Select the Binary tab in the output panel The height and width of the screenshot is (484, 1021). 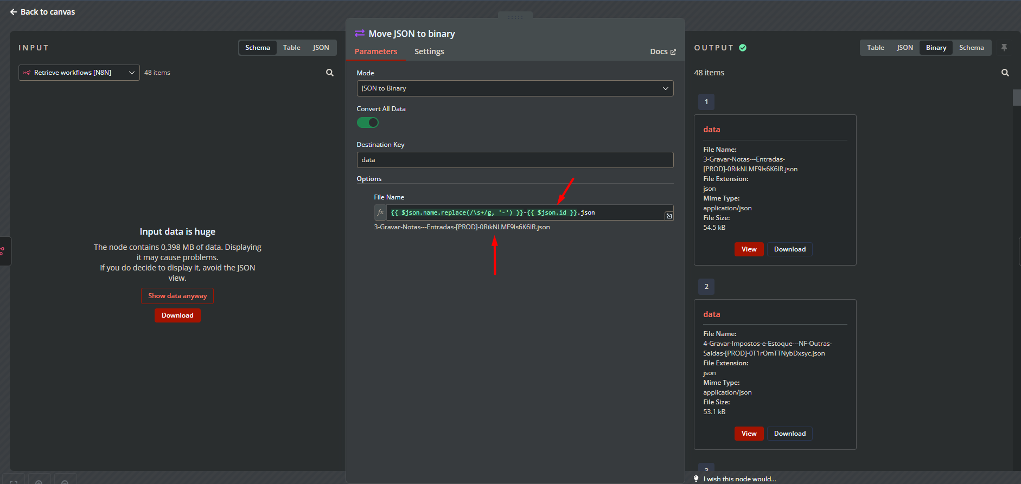click(936, 48)
